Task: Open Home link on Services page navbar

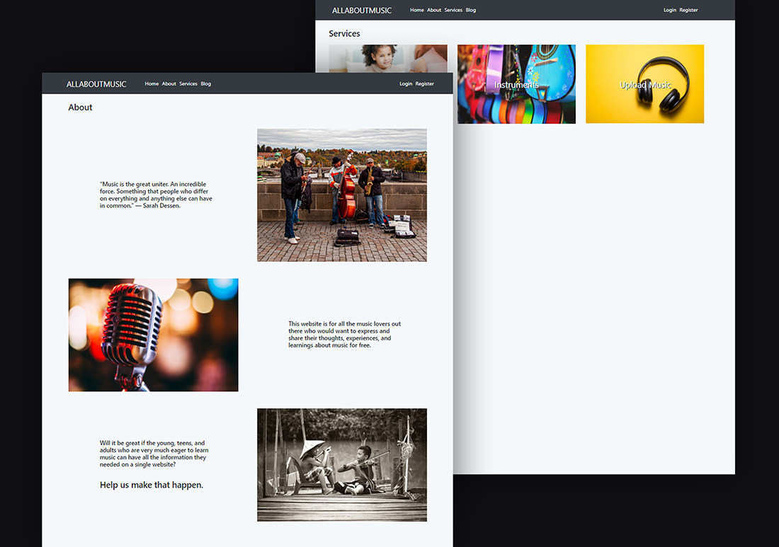Action: coord(416,11)
